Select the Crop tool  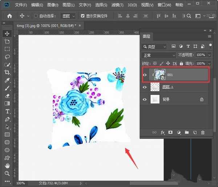7,72
